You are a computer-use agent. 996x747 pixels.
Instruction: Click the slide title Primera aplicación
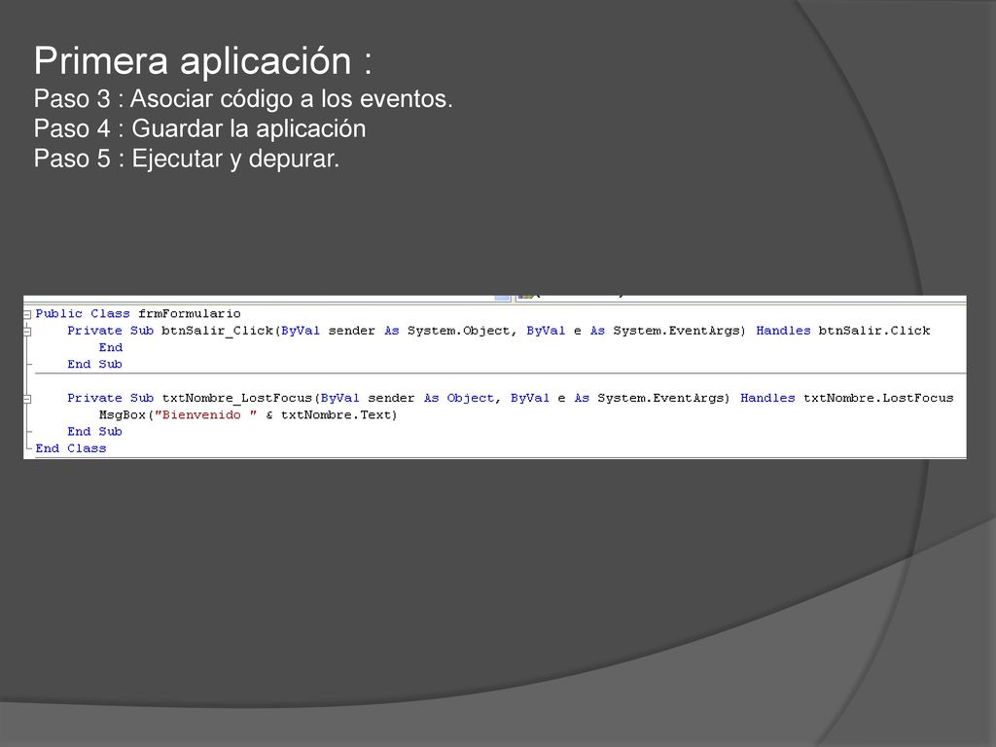202,61
